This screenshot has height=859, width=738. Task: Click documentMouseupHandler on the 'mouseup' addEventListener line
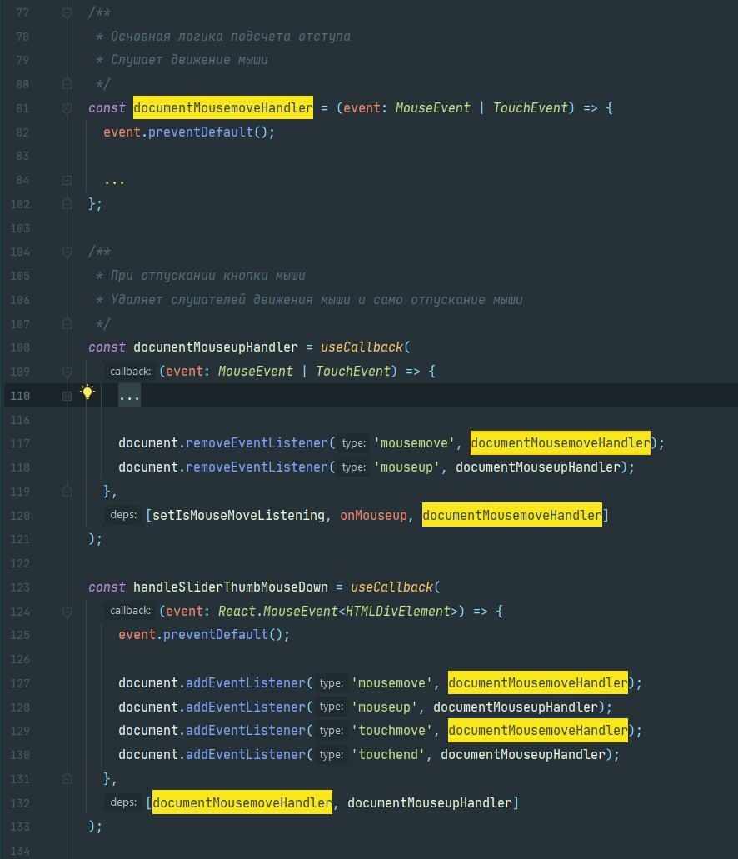click(x=516, y=707)
